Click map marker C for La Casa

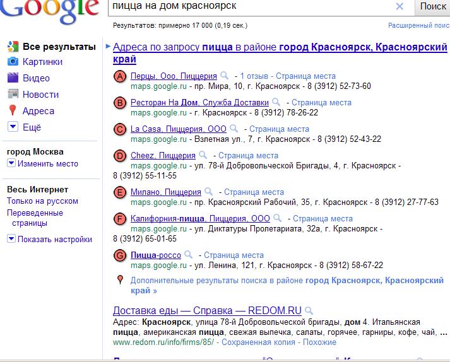120,129
